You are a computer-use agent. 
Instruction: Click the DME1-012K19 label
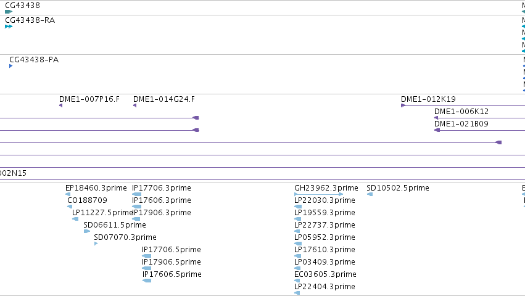coord(428,99)
